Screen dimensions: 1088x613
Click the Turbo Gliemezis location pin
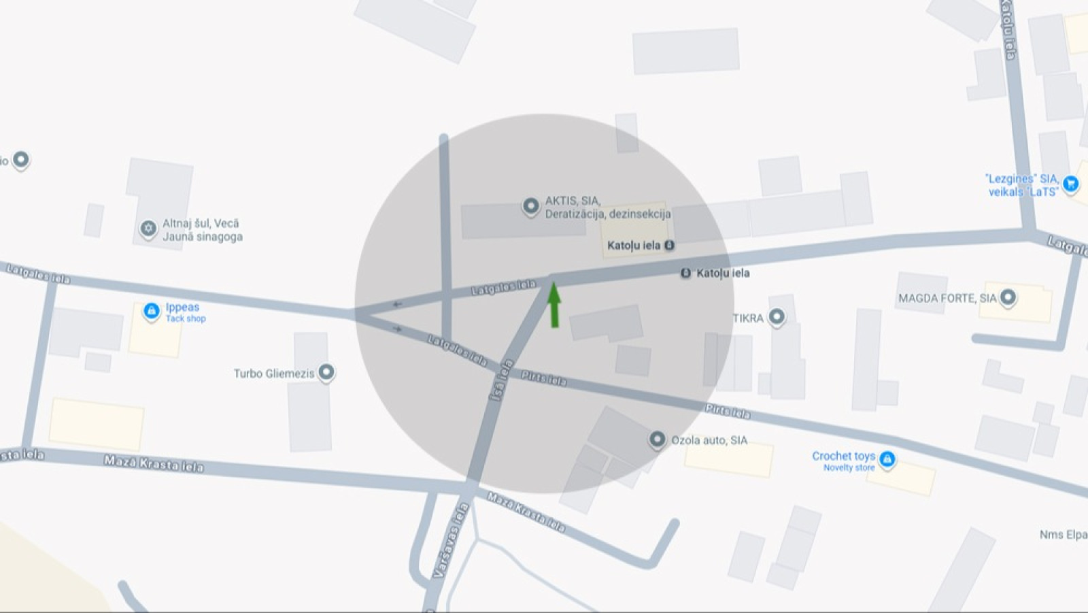pos(326,373)
